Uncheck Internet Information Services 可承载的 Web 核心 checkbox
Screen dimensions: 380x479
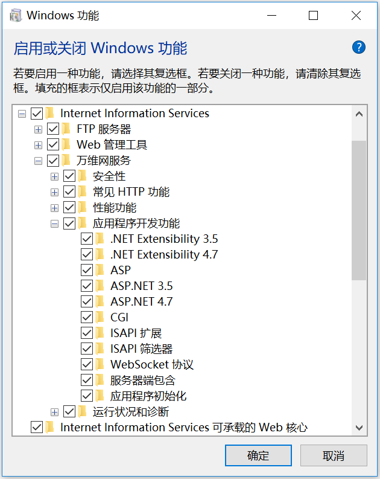pos(37,428)
